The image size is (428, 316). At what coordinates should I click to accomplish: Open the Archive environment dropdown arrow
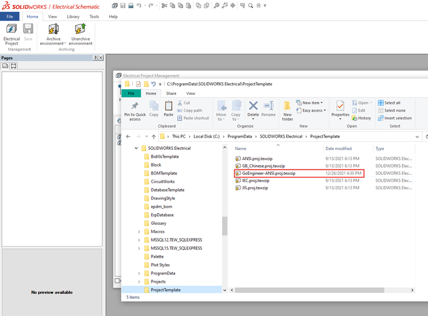click(x=66, y=43)
